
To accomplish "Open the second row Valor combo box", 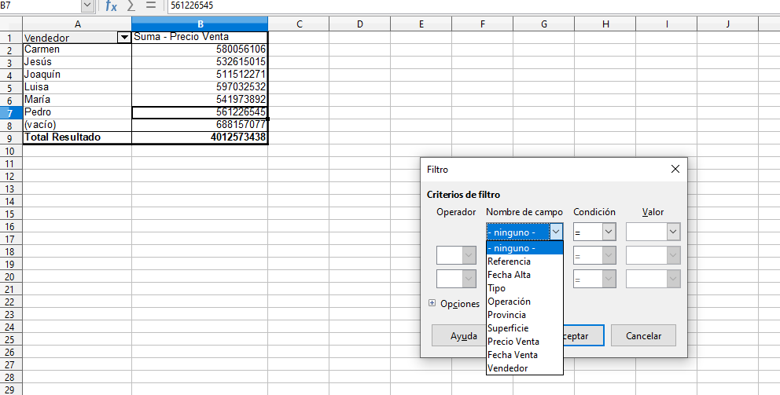I will coord(673,255).
